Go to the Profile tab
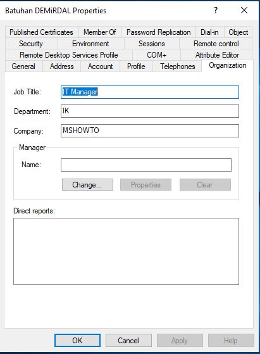Image resolution: width=260 pixels, height=354 pixels. point(136,66)
